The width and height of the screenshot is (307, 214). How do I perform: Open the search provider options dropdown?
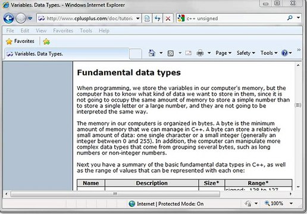(x=298, y=18)
